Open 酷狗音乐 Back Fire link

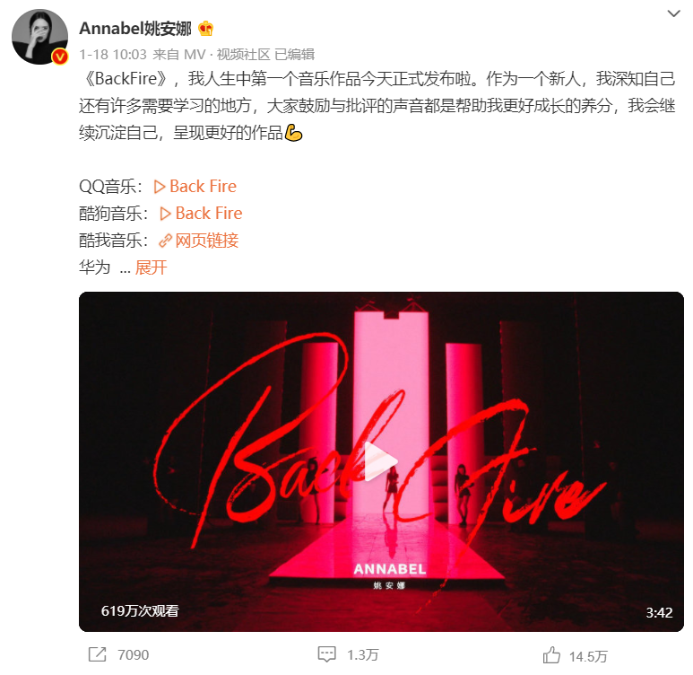tap(201, 214)
